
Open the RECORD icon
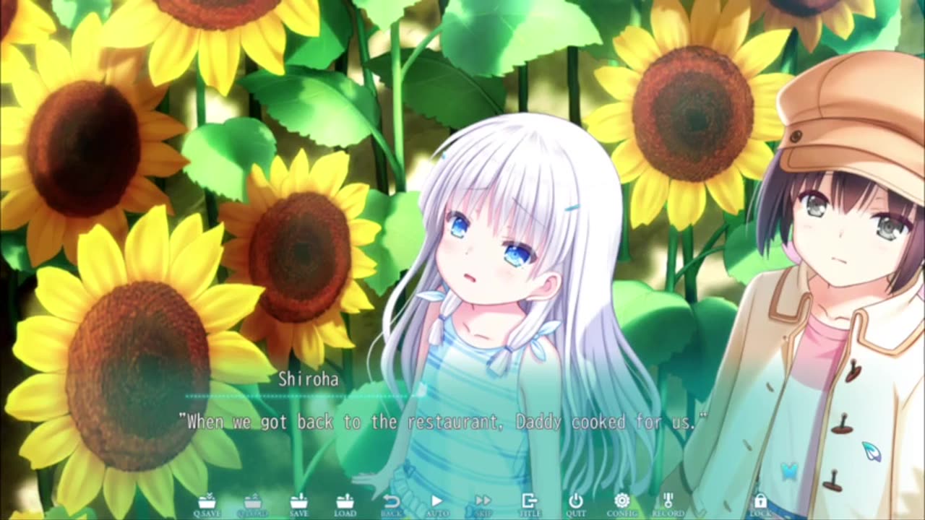(668, 504)
